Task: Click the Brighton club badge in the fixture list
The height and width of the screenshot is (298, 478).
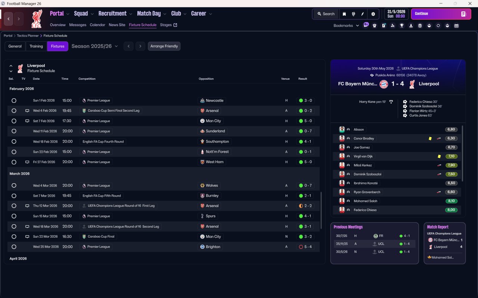Action: (x=202, y=247)
